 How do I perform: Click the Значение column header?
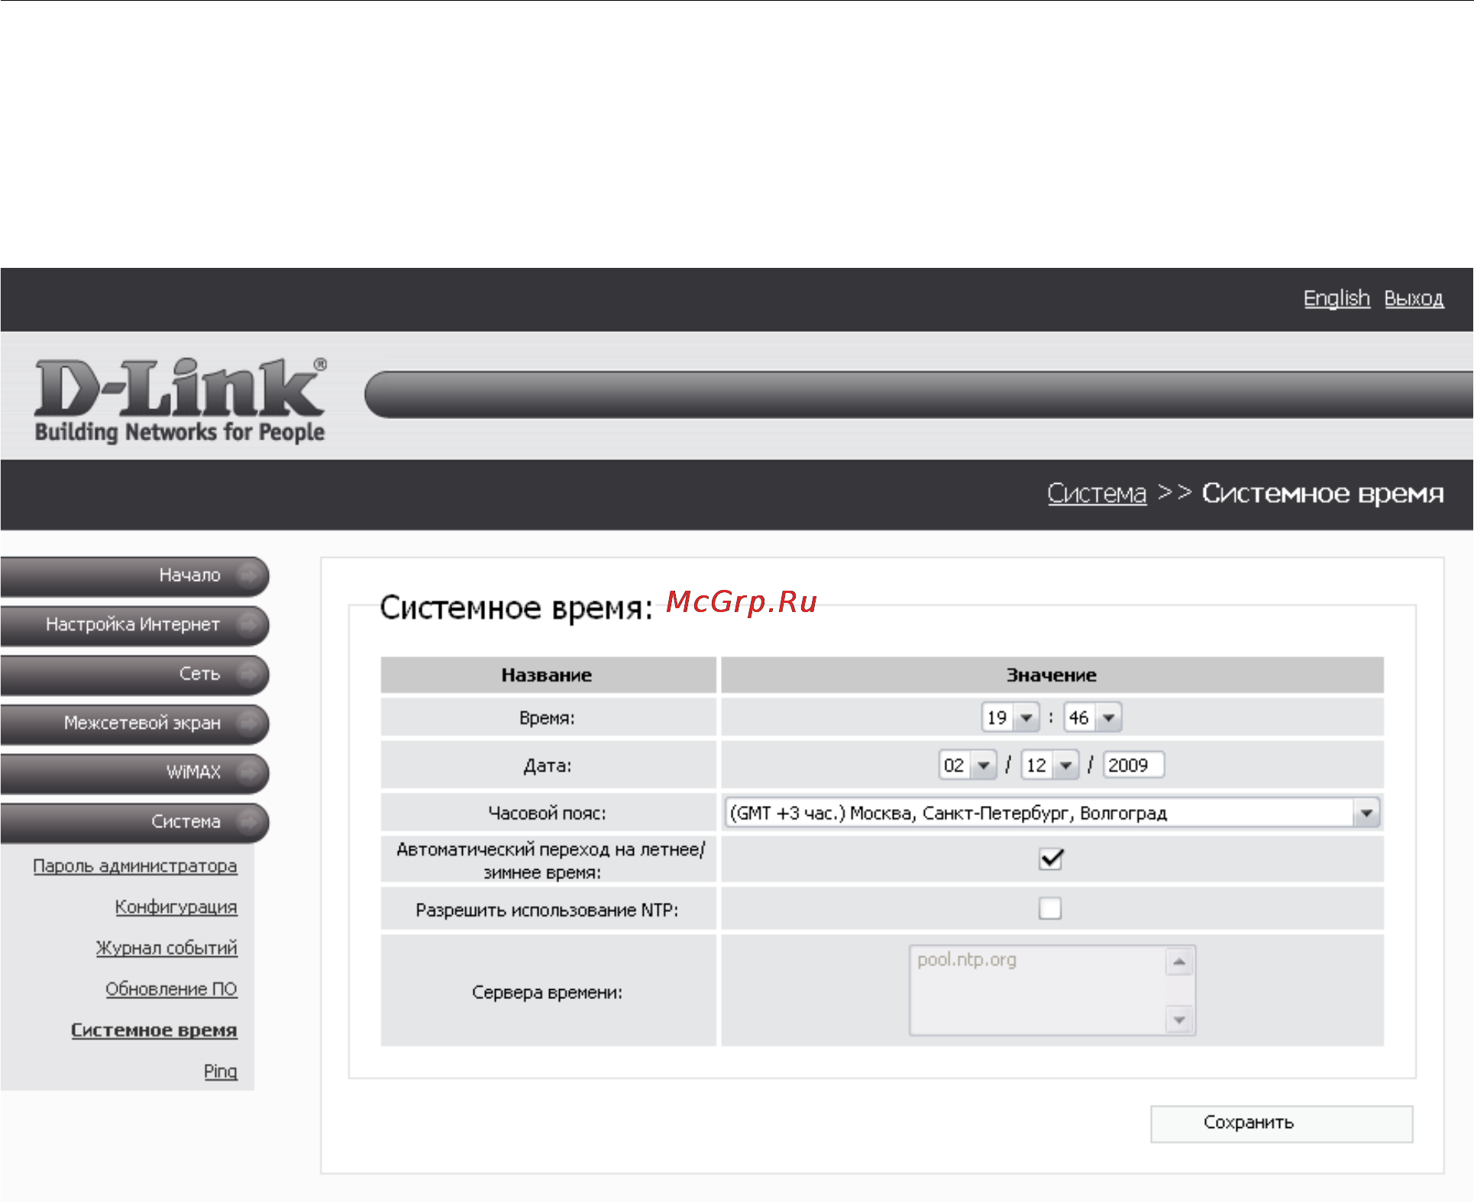click(x=1052, y=675)
